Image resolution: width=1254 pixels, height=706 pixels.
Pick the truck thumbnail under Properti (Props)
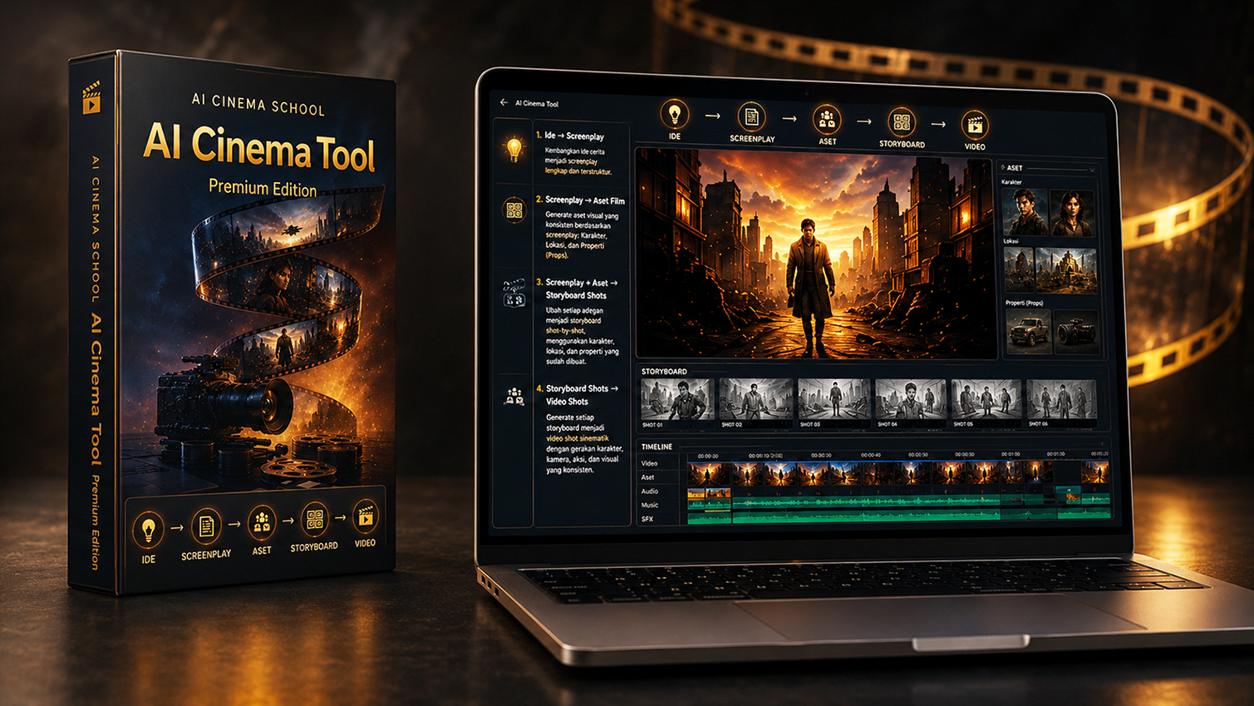(1028, 332)
